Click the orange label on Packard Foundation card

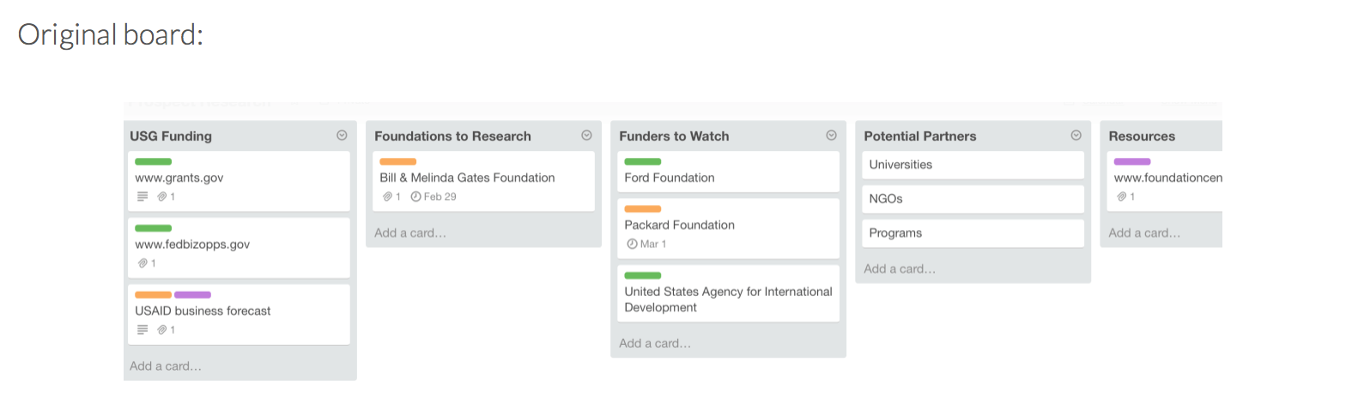pos(643,209)
